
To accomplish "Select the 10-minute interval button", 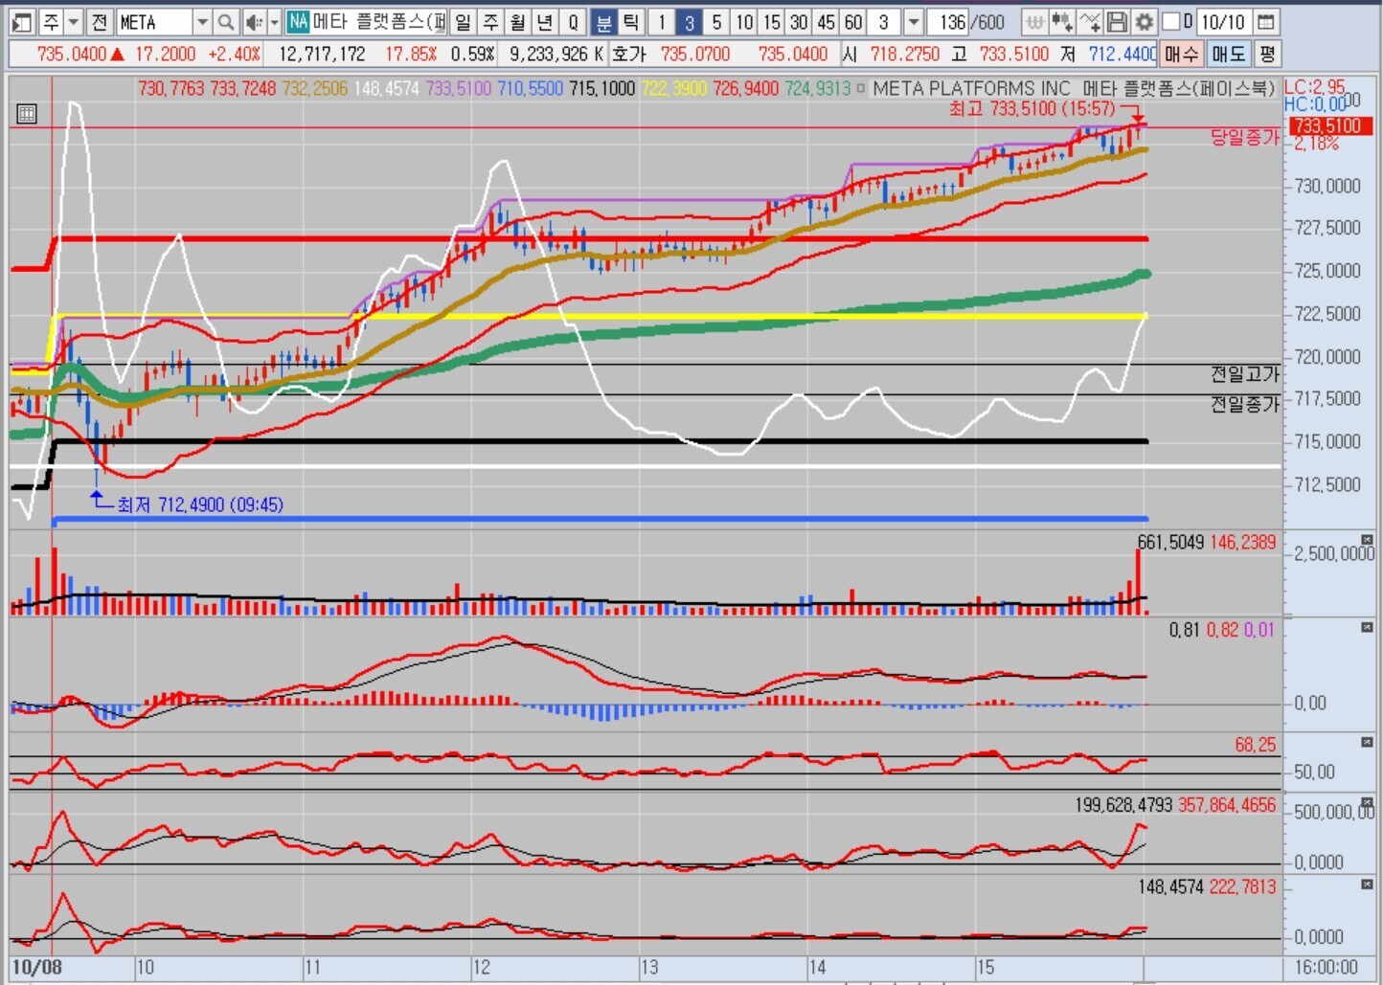I will pos(744,21).
